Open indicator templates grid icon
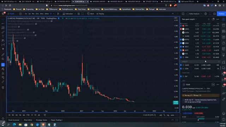226x127 pixels. 79,14
